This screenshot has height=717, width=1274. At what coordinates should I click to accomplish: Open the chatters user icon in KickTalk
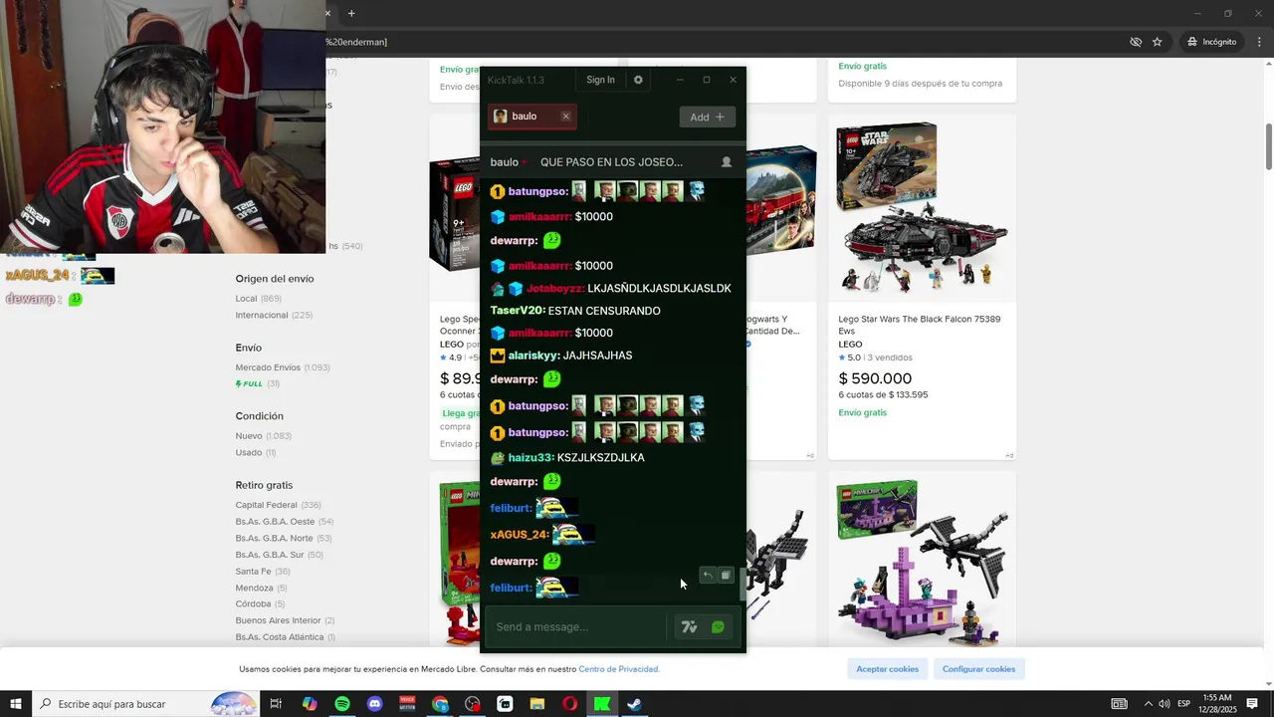727,162
